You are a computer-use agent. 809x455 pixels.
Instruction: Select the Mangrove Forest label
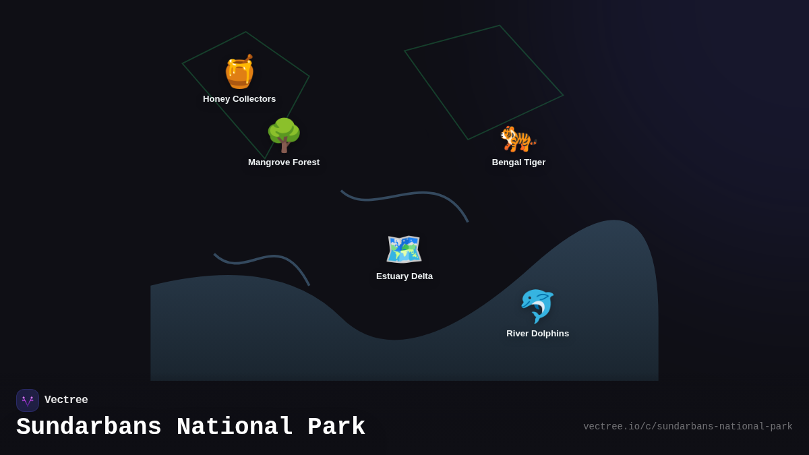[x=284, y=162]
